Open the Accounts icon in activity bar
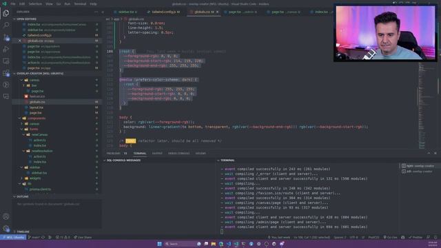 coord(6,216)
